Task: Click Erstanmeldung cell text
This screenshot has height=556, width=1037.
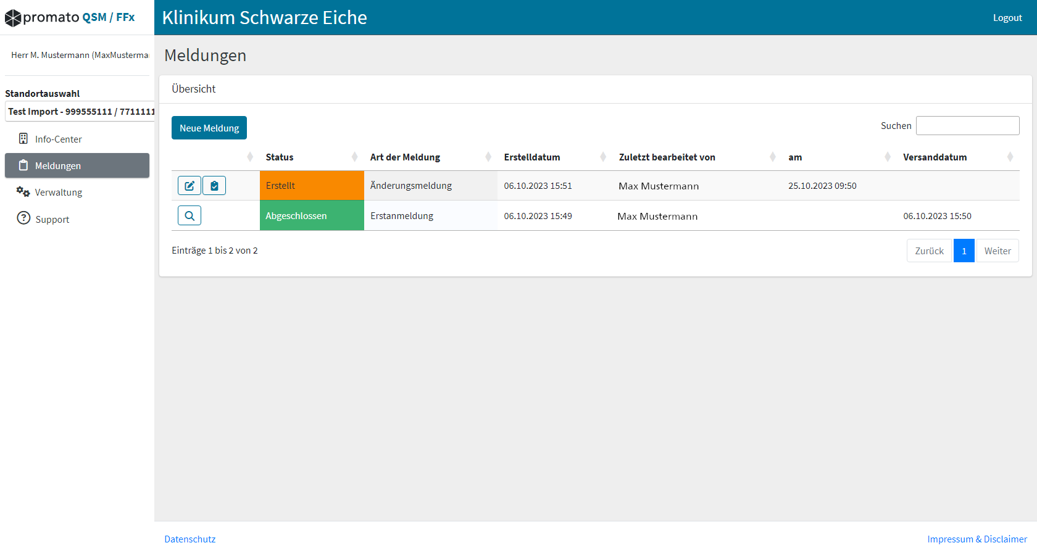Action: [x=402, y=215]
